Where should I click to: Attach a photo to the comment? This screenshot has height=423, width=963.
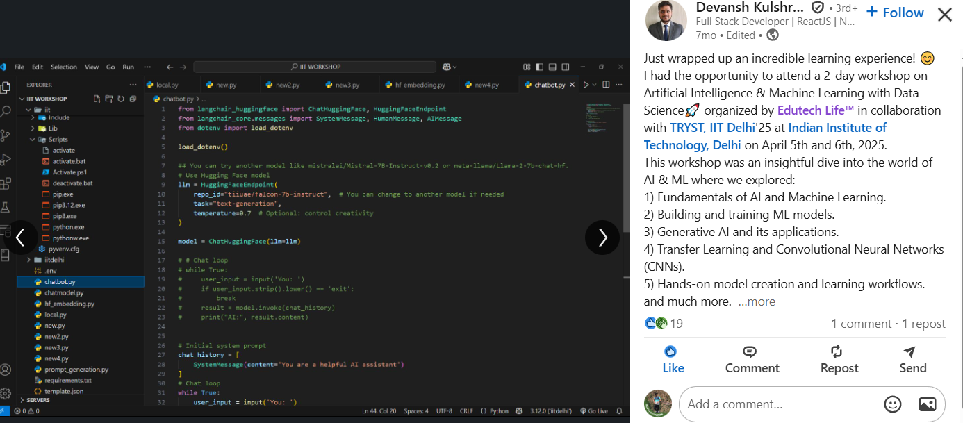click(927, 404)
